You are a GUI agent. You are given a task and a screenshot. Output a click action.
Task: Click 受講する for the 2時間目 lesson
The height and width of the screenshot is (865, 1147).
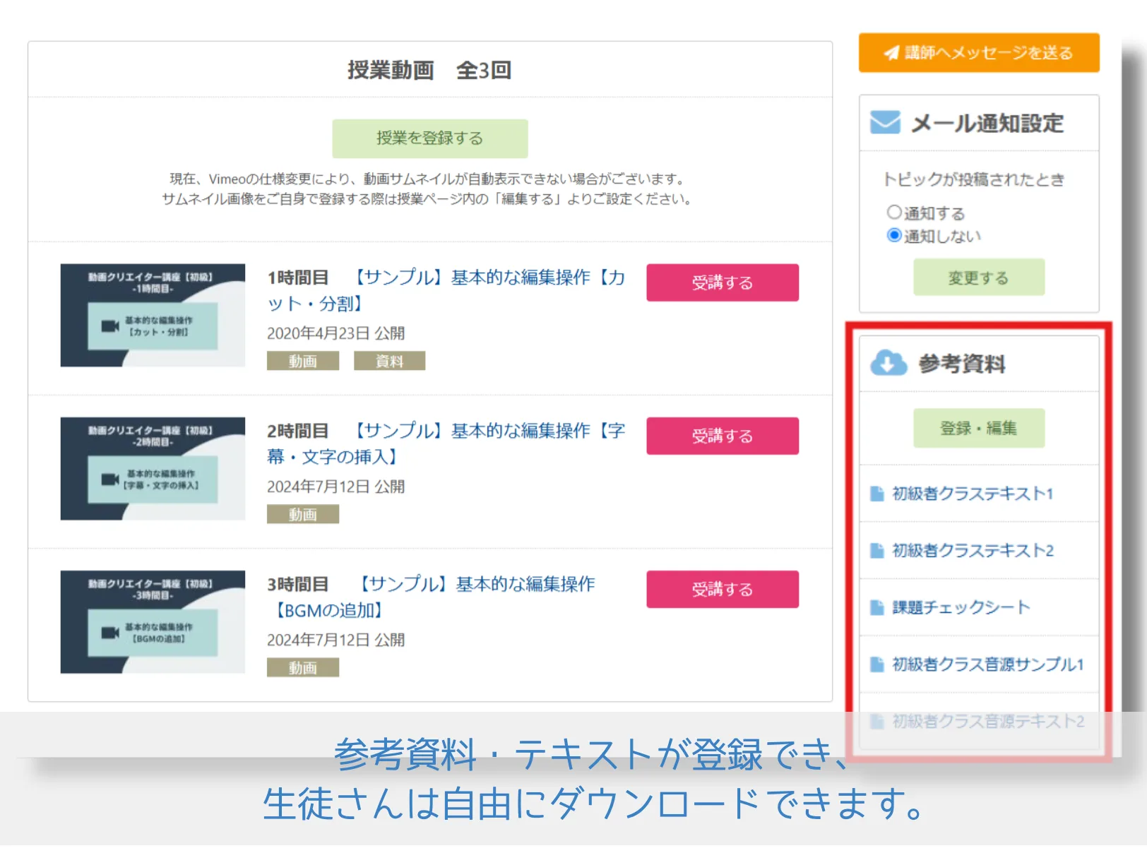click(722, 436)
